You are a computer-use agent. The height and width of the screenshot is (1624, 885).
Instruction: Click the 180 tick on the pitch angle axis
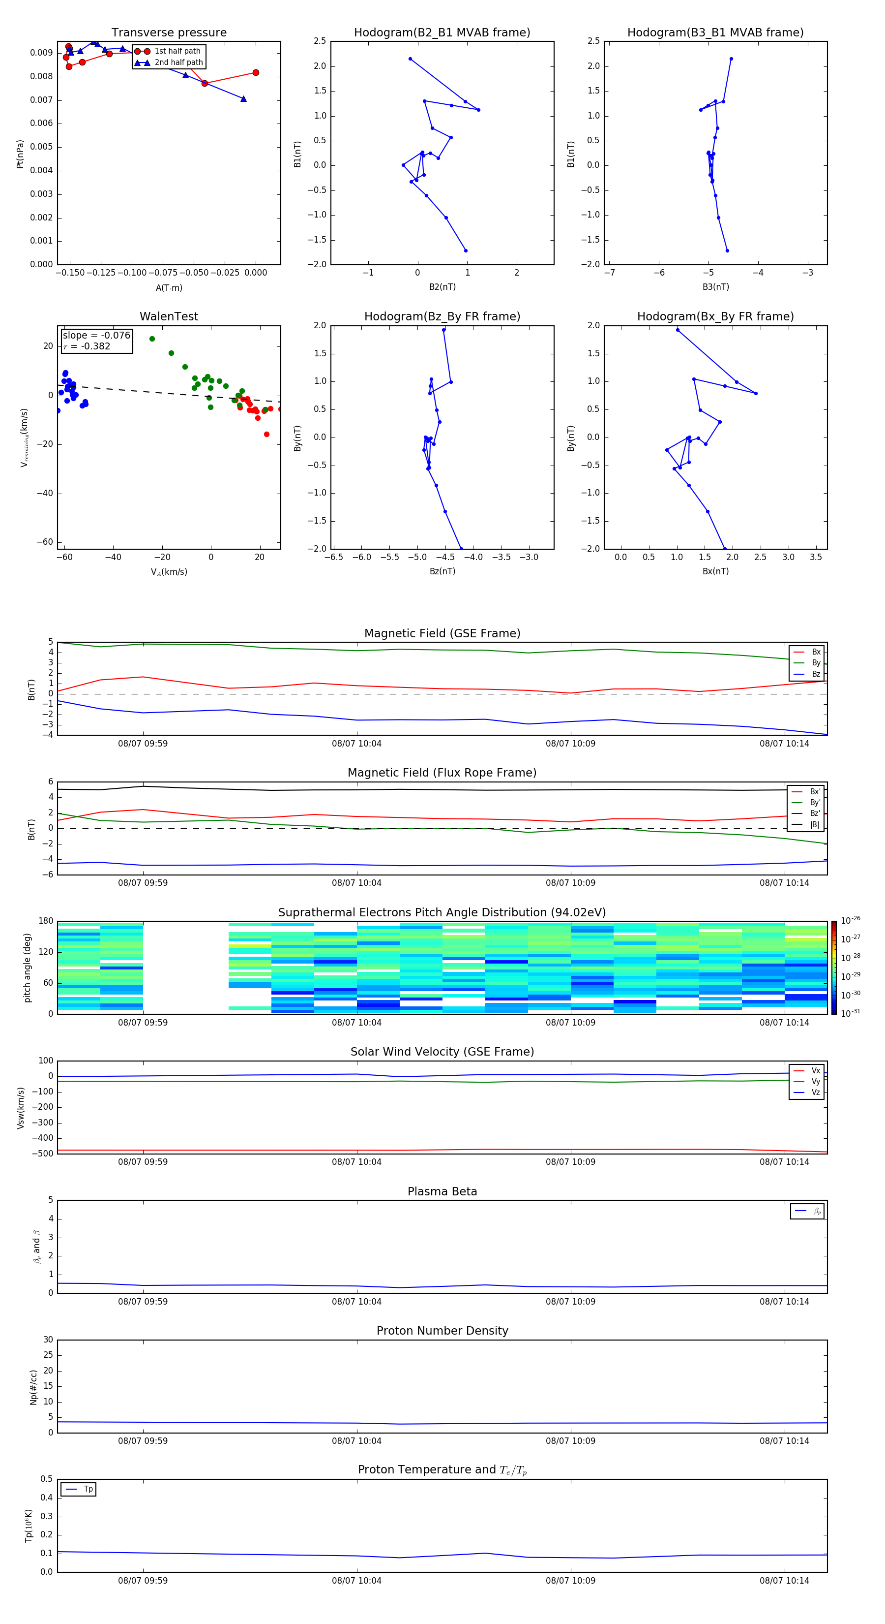click(x=46, y=921)
